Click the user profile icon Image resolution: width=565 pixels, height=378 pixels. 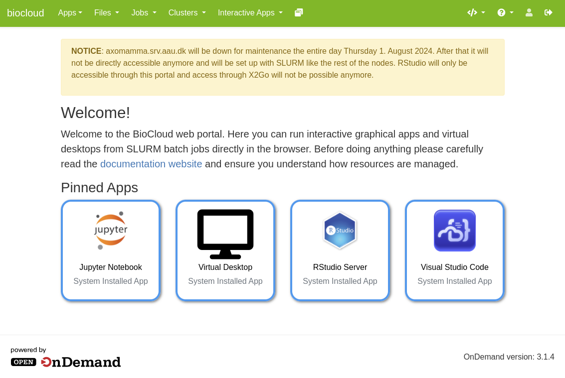pos(529,12)
